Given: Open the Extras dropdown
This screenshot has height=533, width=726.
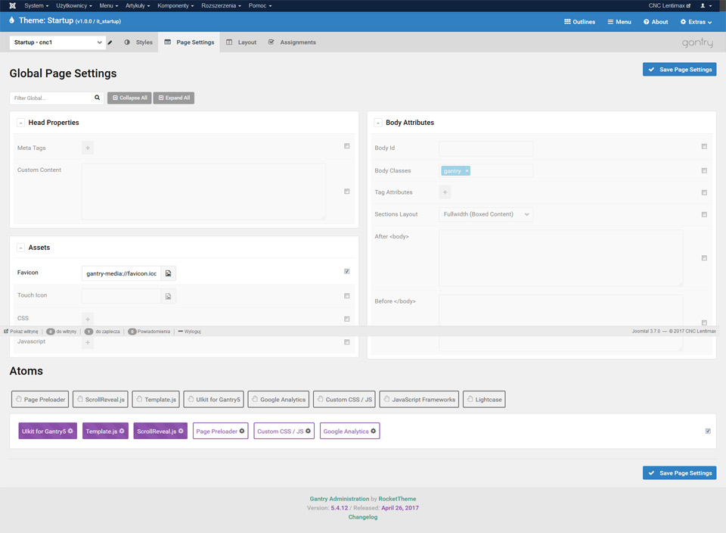Looking at the screenshot, I should coord(696,22).
